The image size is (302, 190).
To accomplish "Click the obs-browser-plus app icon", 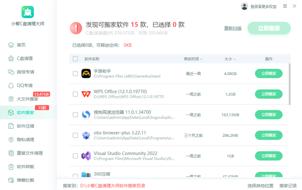I will pyautogui.click(x=86, y=135).
